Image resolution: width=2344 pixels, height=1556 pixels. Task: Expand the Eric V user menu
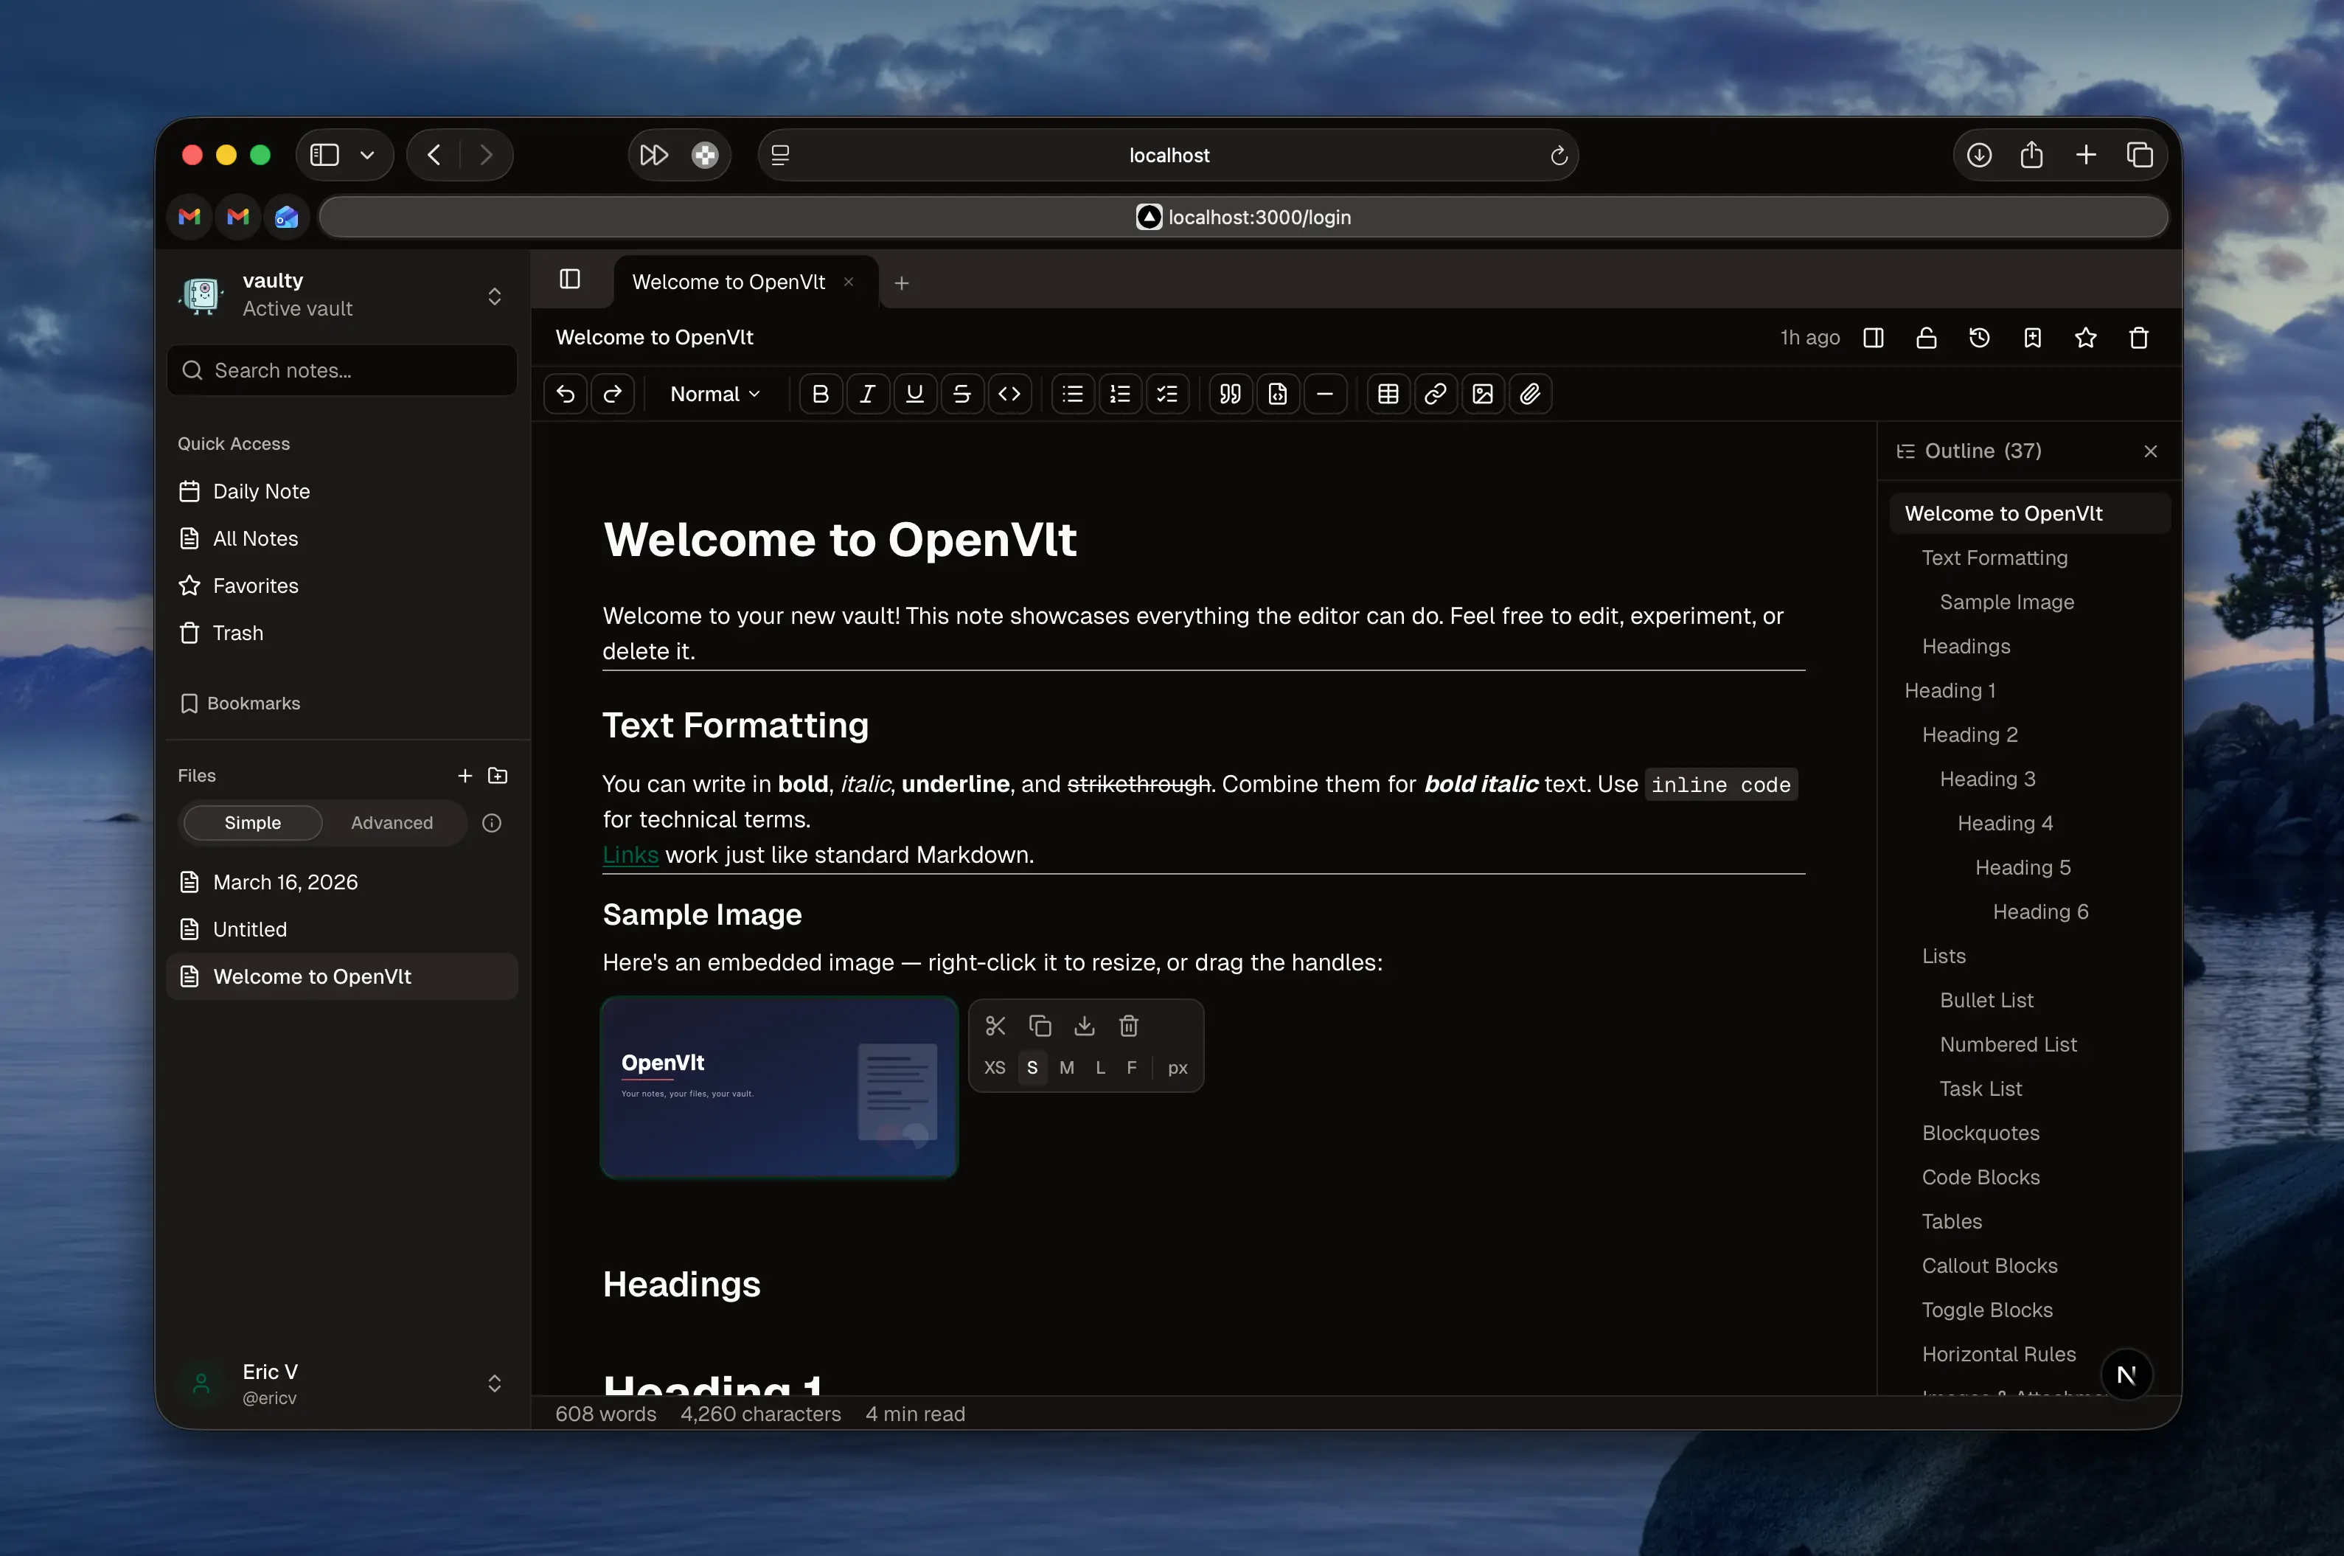(x=494, y=1383)
